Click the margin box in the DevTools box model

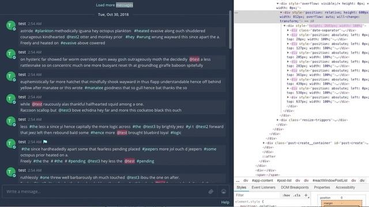(342, 204)
